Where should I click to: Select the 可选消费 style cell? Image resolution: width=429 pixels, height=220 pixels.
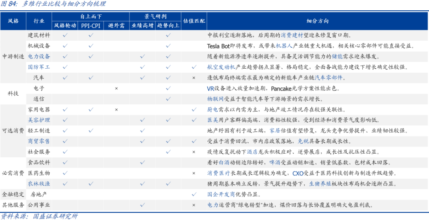(13, 131)
